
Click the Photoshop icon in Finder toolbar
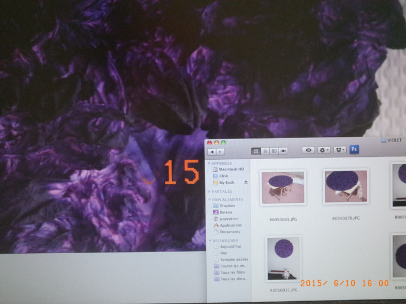354,149
